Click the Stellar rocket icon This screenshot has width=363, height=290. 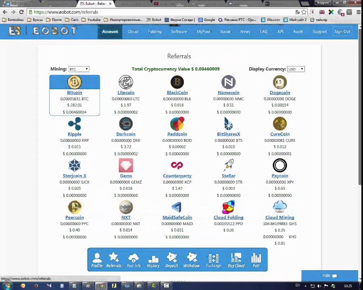pos(229,165)
